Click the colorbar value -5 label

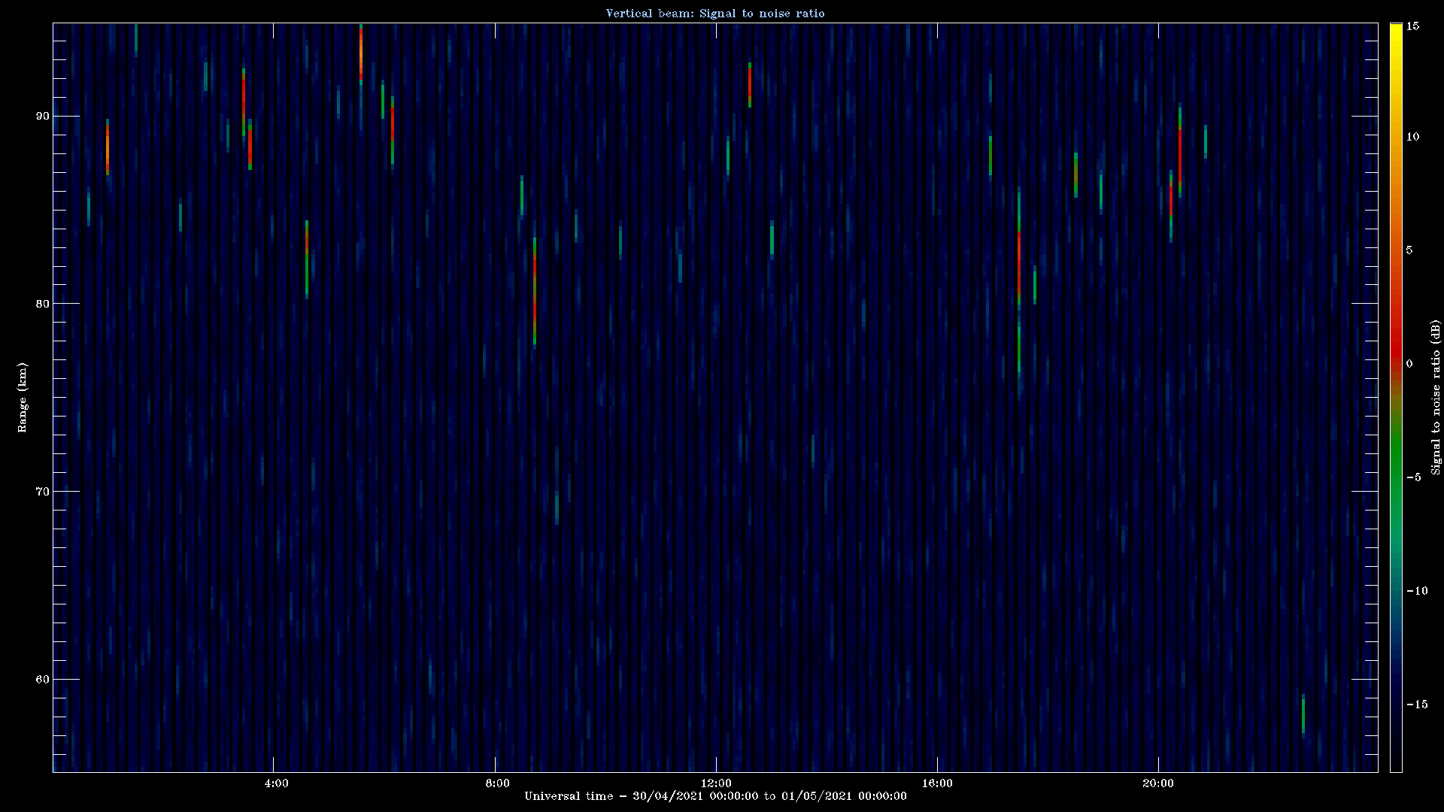pyautogui.click(x=1413, y=477)
